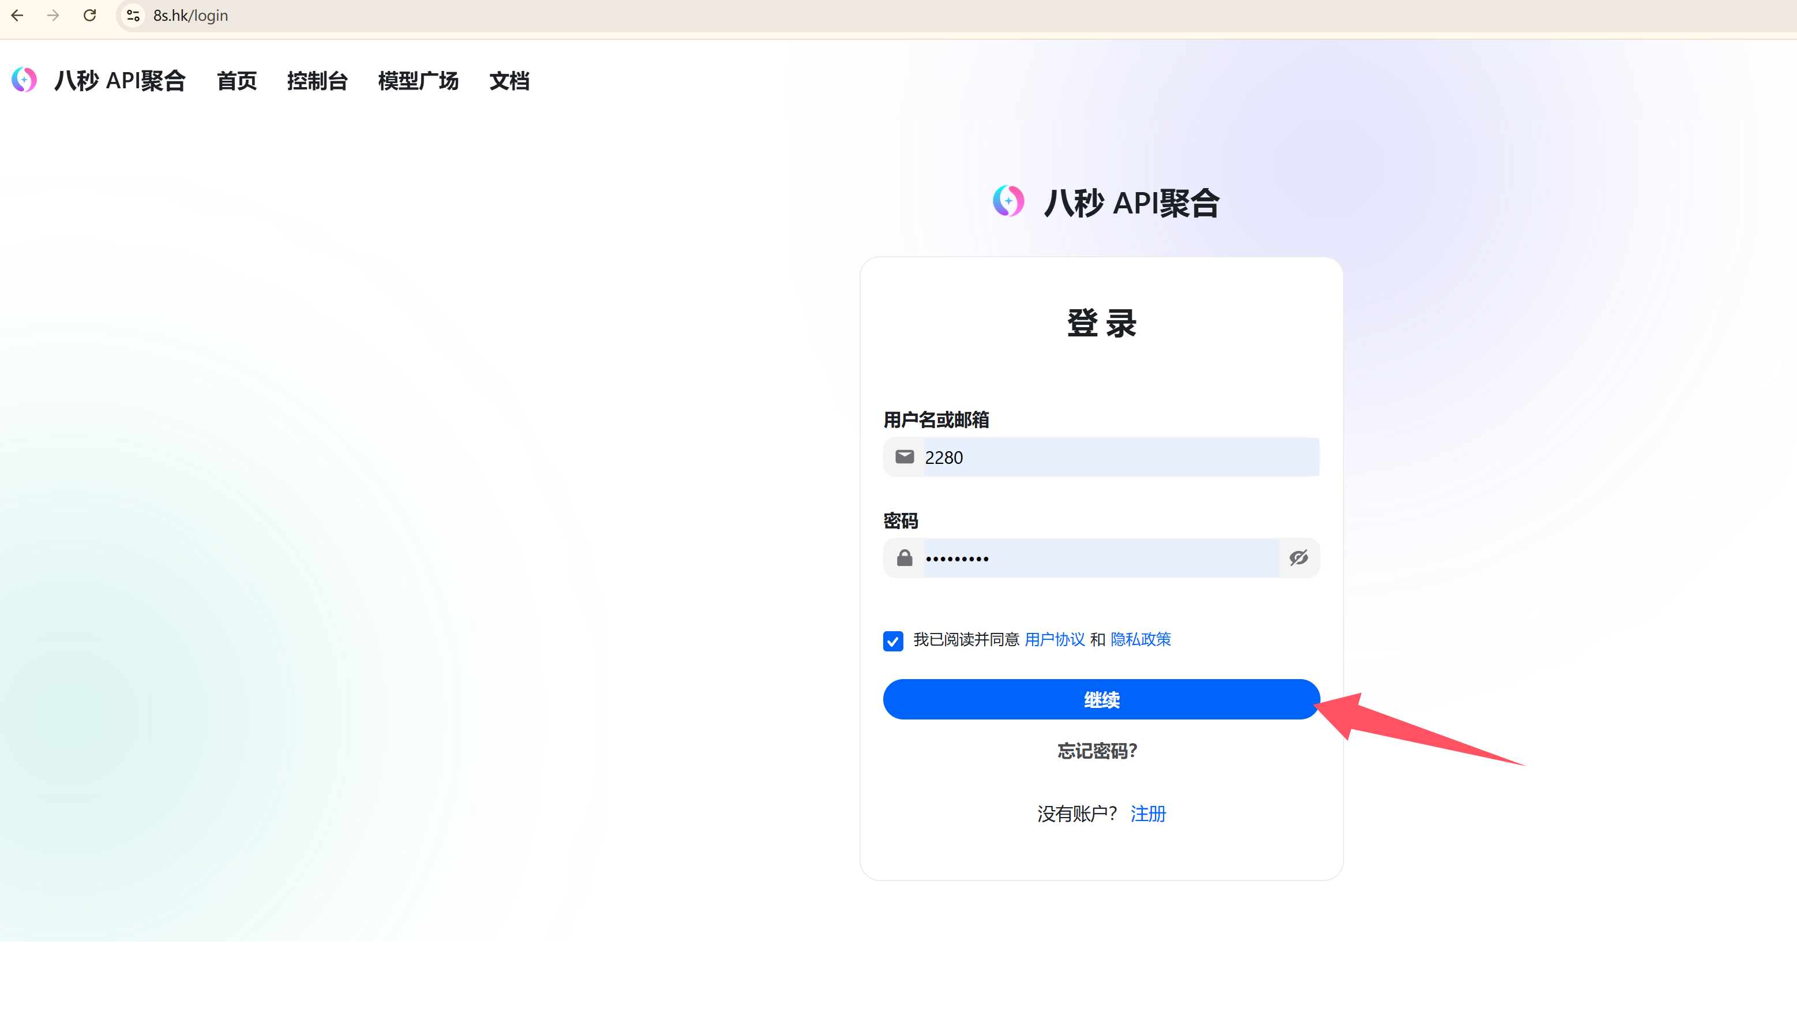This screenshot has width=1797, height=1027.
Task: Click the 八秒 logo icon in navbar
Action: [25, 80]
